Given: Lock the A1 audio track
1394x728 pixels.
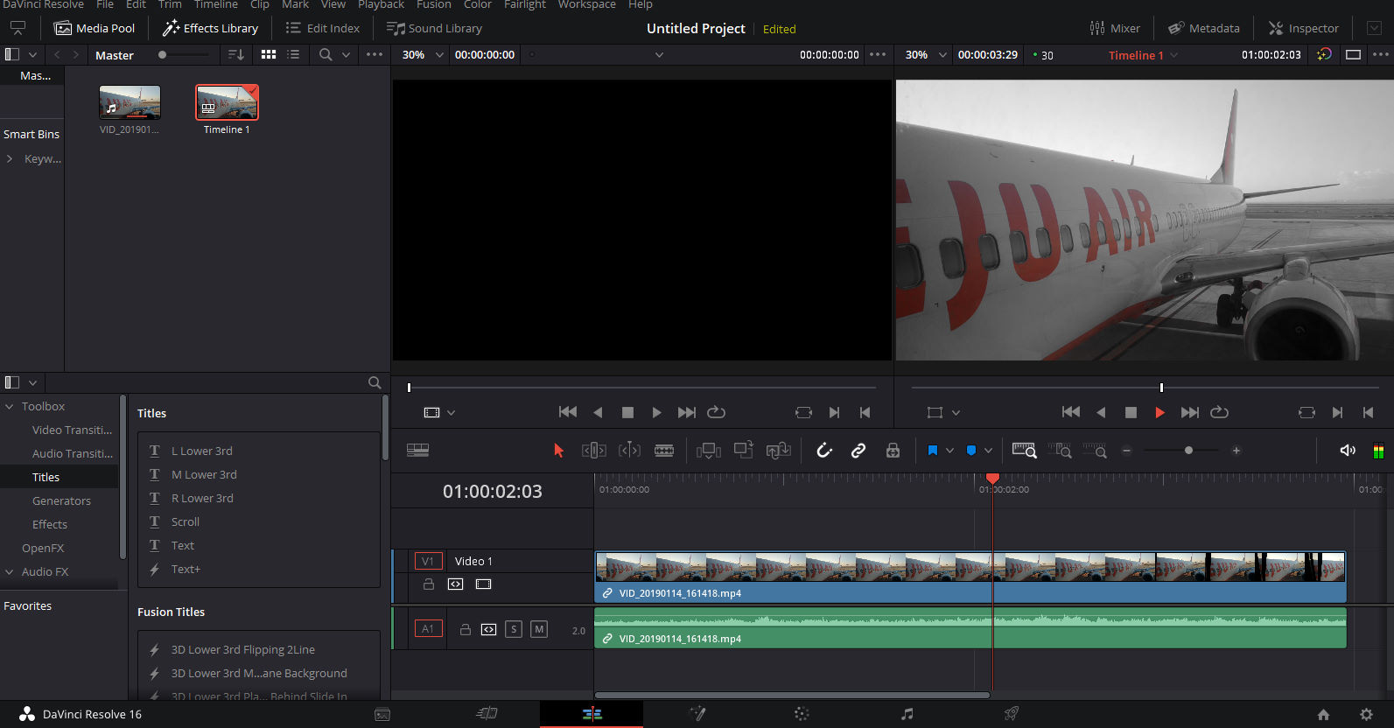Looking at the screenshot, I should click(466, 629).
